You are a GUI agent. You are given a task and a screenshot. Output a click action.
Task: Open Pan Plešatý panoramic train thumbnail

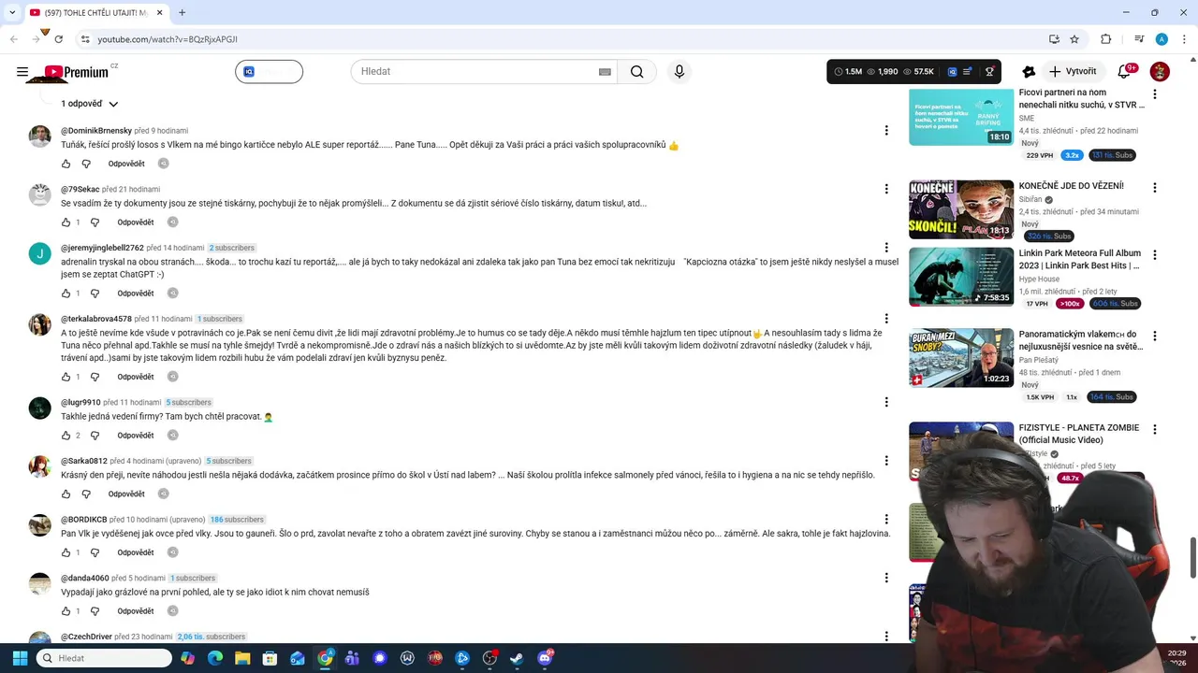[961, 357]
